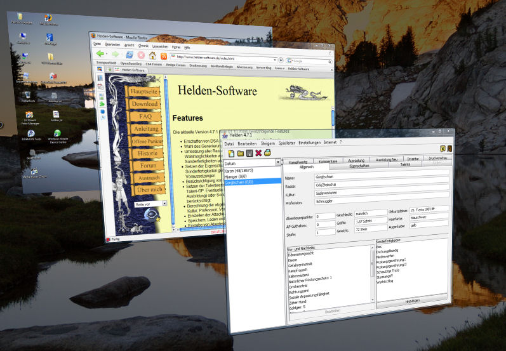The width and height of the screenshot is (506, 351).
Task: Click the Vor- und Nachteile list scrollbar
Action: click(373, 273)
